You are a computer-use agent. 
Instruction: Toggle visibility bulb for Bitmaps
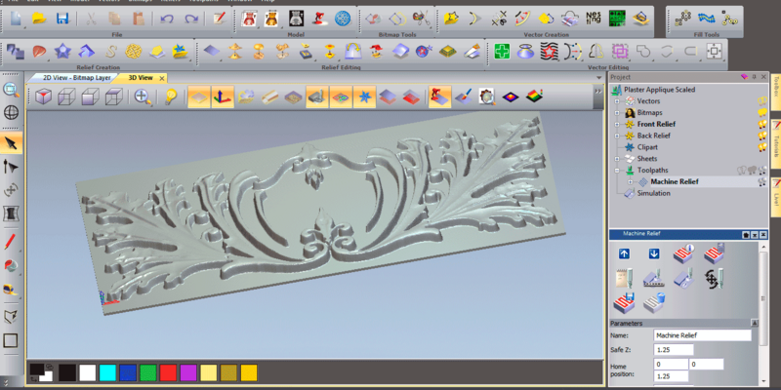760,112
